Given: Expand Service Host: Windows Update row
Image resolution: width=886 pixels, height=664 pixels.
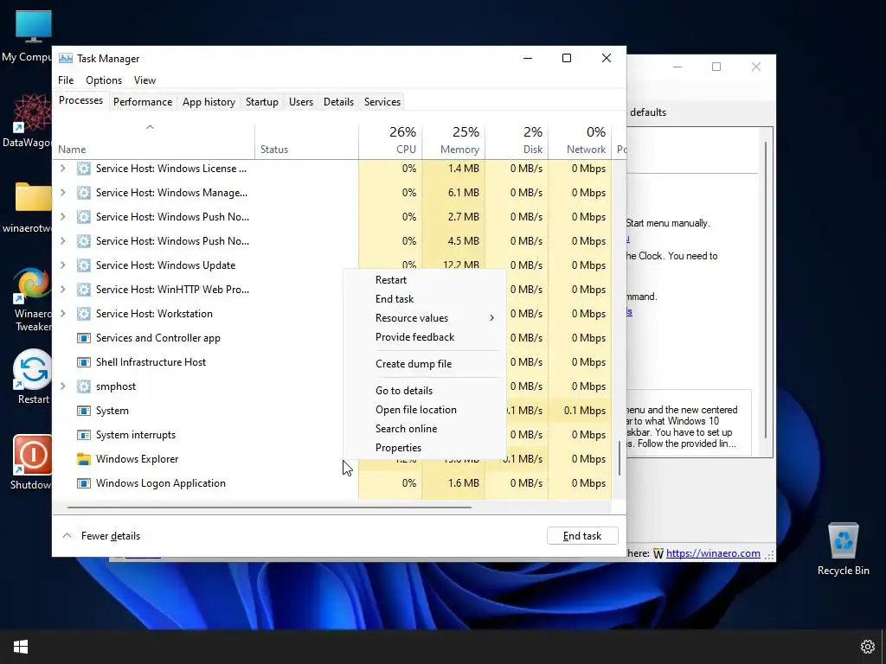Looking at the screenshot, I should point(62,265).
